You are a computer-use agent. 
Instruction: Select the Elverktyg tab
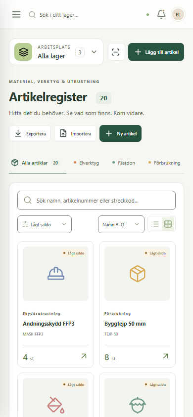tap(87, 163)
